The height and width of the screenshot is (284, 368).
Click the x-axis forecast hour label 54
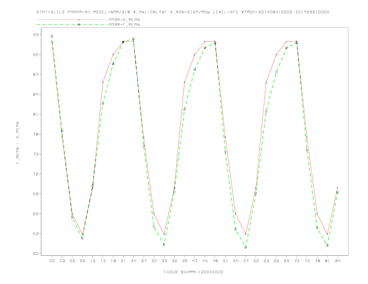236,261
